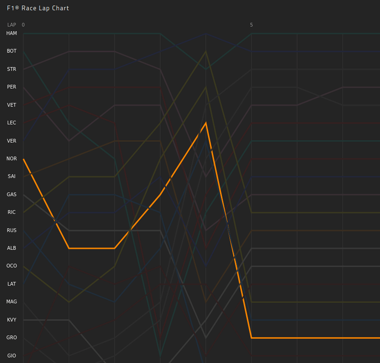This screenshot has width=380, height=363.
Task: Select the VET driver label
Action: 11,105
